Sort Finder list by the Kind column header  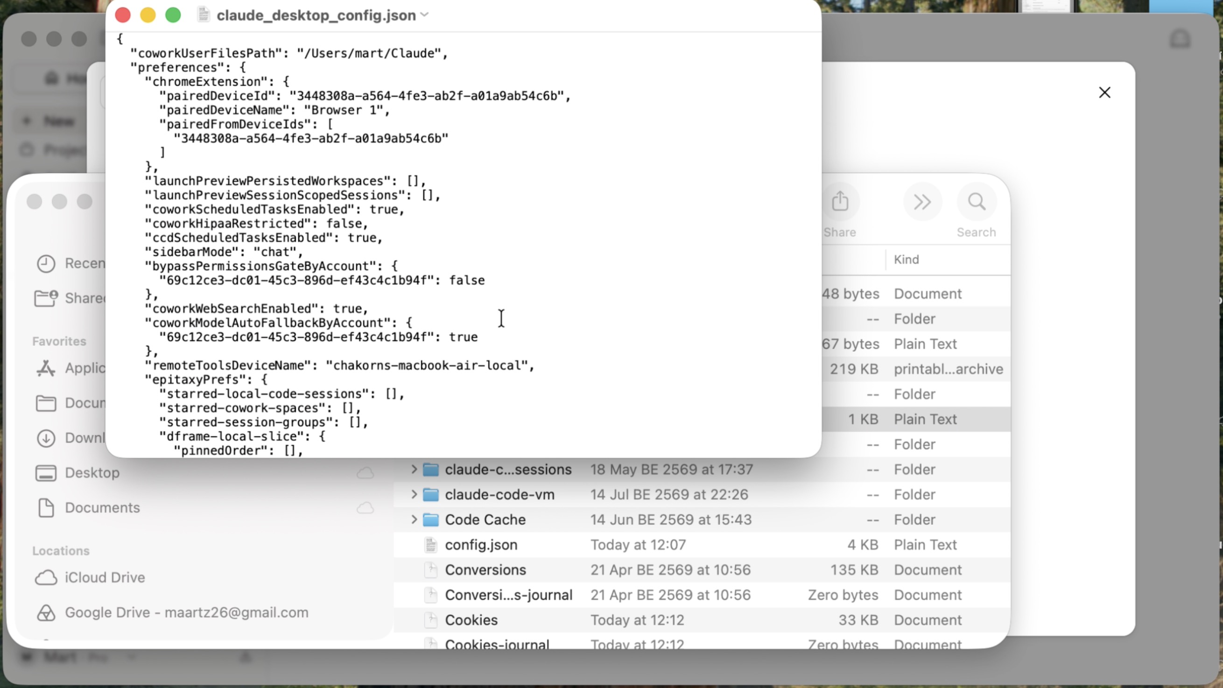[907, 259]
